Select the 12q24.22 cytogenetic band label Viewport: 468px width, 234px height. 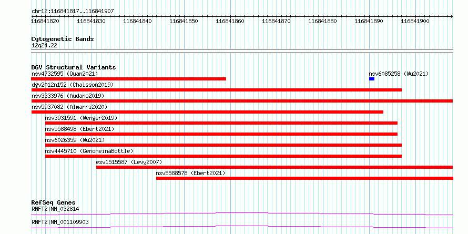(44, 46)
